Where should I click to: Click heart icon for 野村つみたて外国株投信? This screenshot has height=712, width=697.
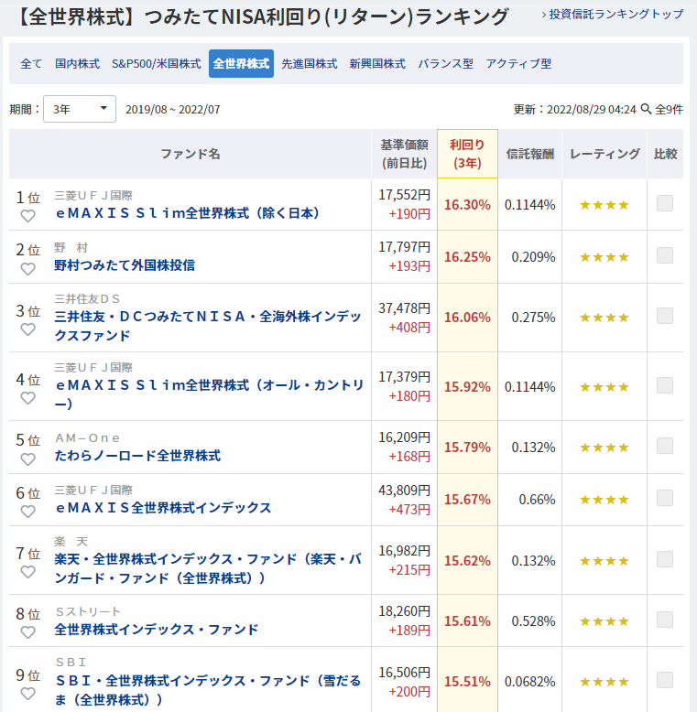[x=28, y=269]
